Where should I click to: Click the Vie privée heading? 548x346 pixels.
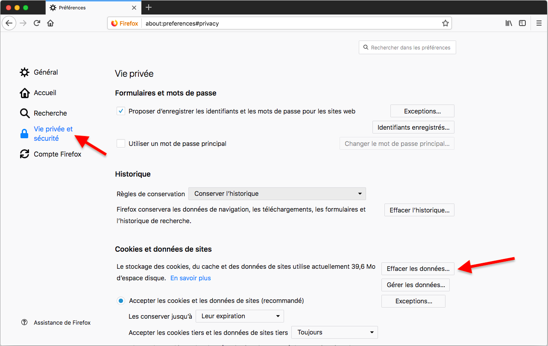(134, 74)
